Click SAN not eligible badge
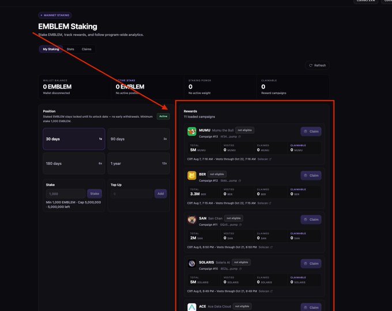 (x=233, y=218)
